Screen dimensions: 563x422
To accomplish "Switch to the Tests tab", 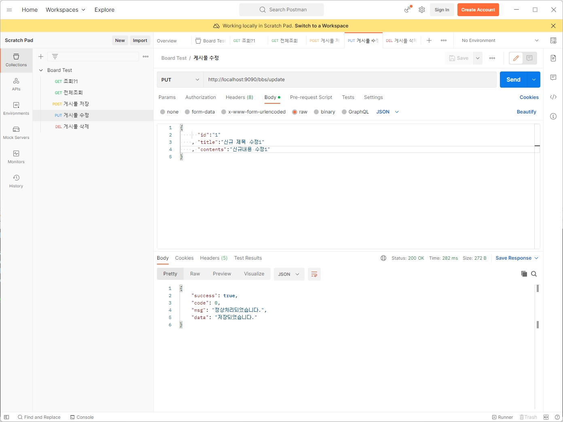I will (x=348, y=97).
